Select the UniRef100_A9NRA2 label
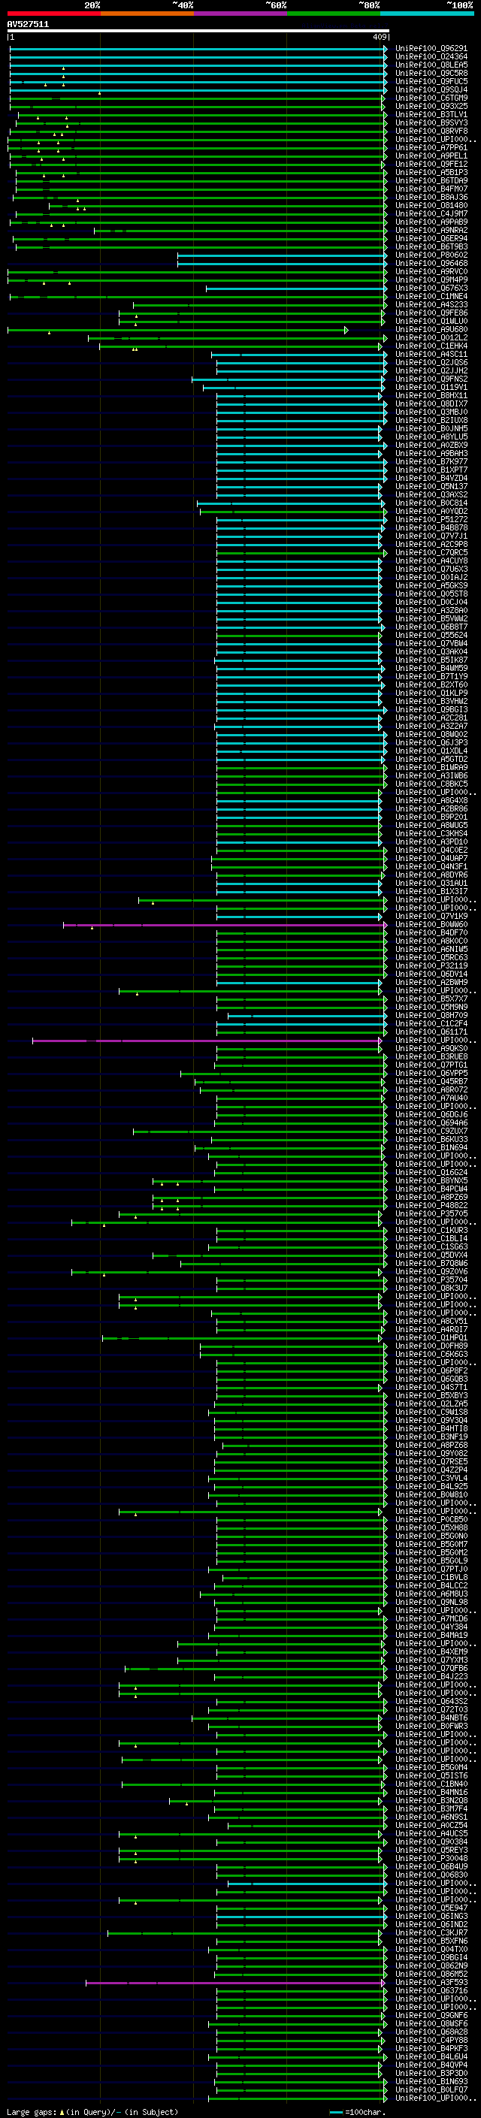Viewport: 481px width, 2118px height. [431, 230]
